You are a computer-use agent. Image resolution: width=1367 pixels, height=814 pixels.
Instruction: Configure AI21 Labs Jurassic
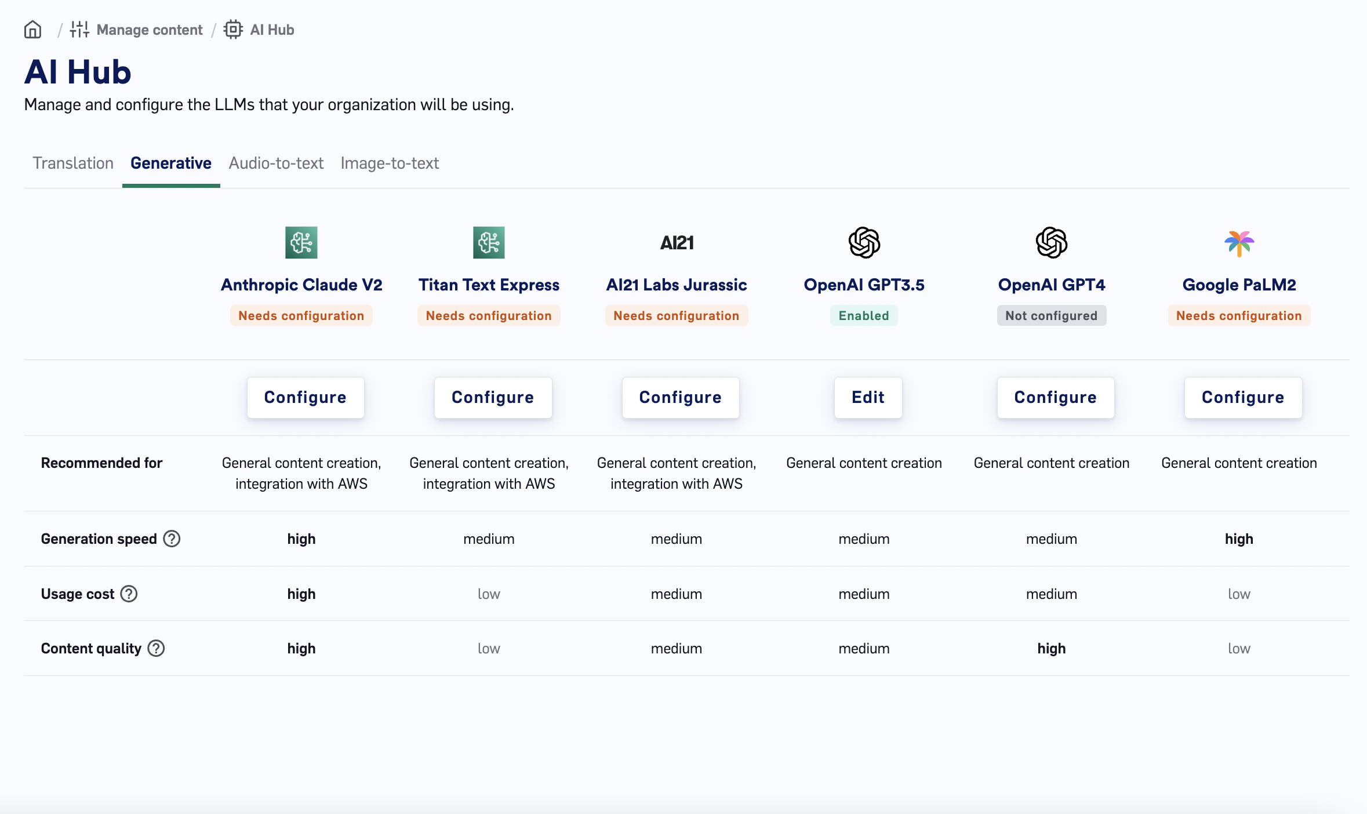point(681,397)
